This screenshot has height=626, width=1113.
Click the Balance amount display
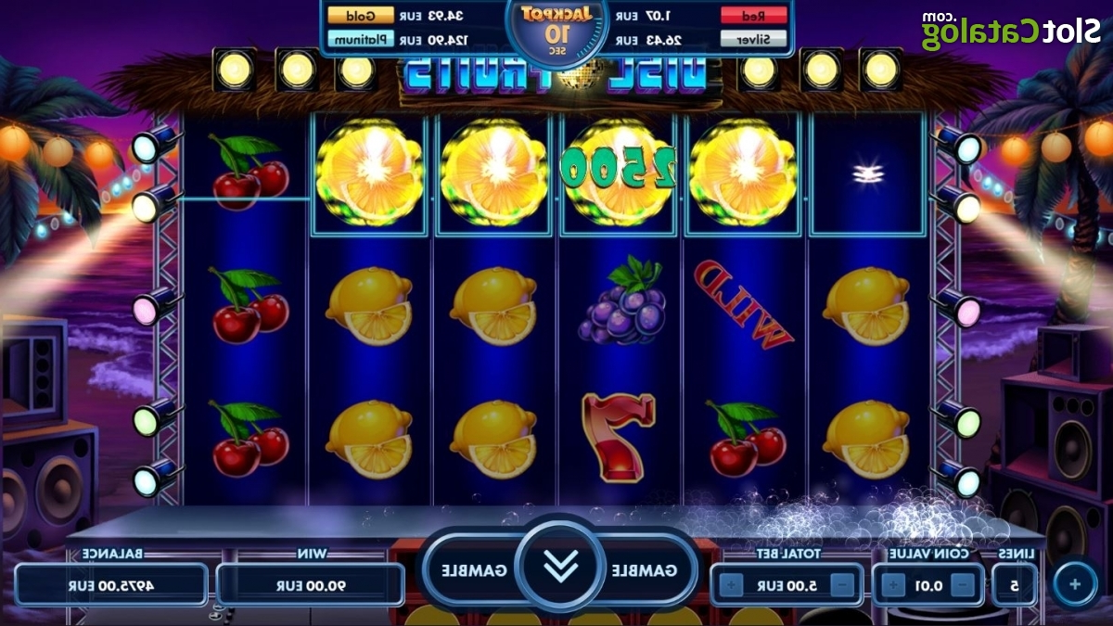tap(111, 585)
